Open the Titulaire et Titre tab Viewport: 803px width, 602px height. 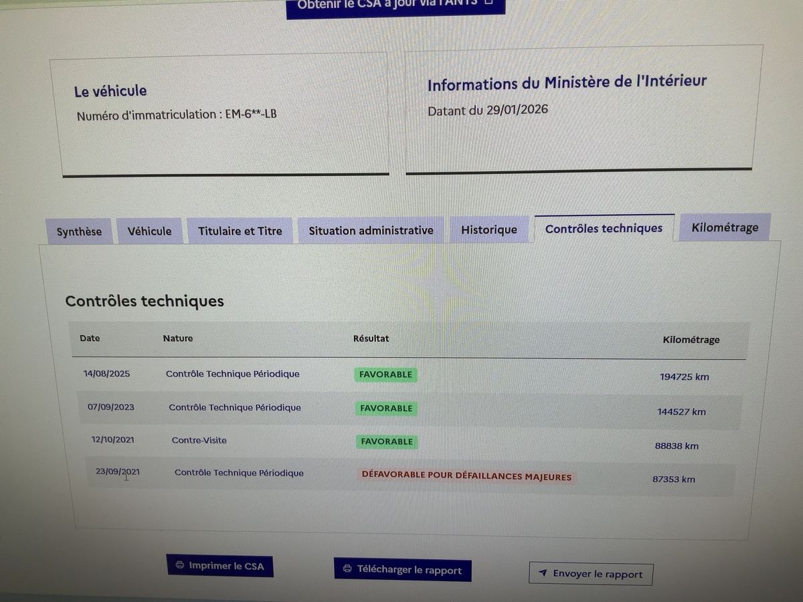tap(240, 231)
